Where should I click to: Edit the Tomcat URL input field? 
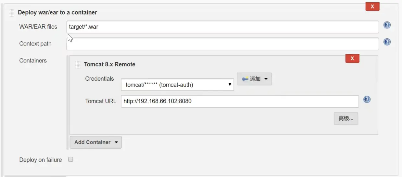coord(240,101)
